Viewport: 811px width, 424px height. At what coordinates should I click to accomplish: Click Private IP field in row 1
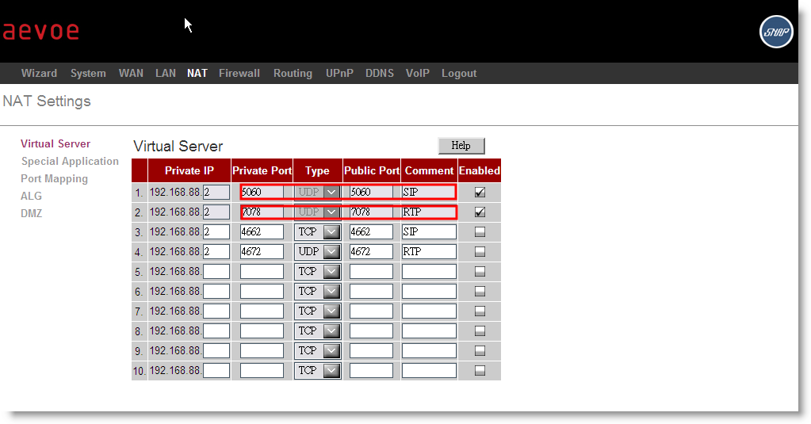tap(216, 193)
